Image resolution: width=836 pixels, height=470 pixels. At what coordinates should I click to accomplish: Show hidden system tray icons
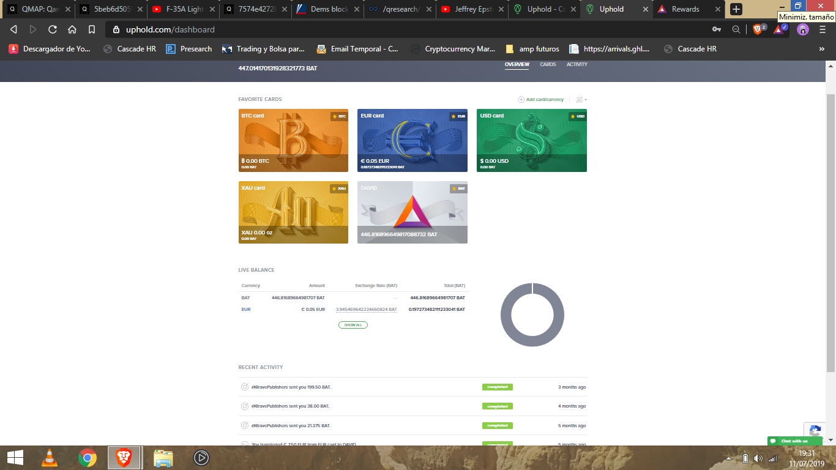pos(728,458)
